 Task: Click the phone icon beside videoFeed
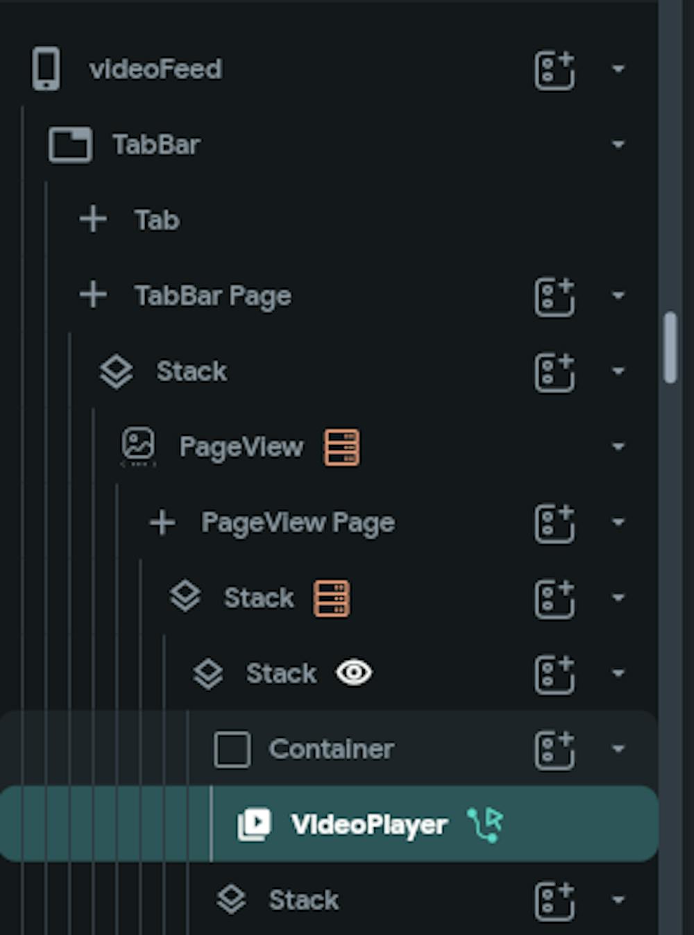46,69
